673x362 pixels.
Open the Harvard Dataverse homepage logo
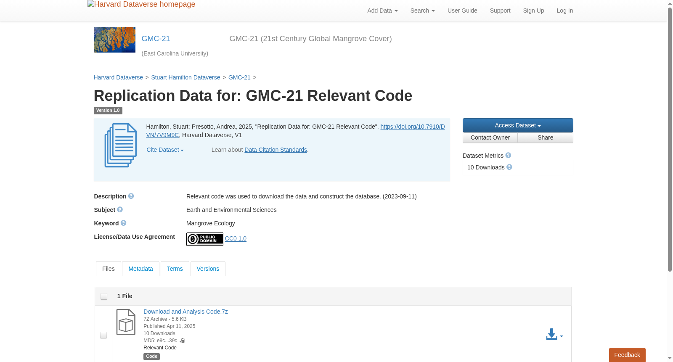click(x=141, y=5)
